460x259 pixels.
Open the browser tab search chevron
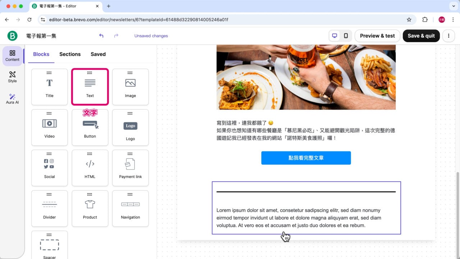[x=453, y=6]
